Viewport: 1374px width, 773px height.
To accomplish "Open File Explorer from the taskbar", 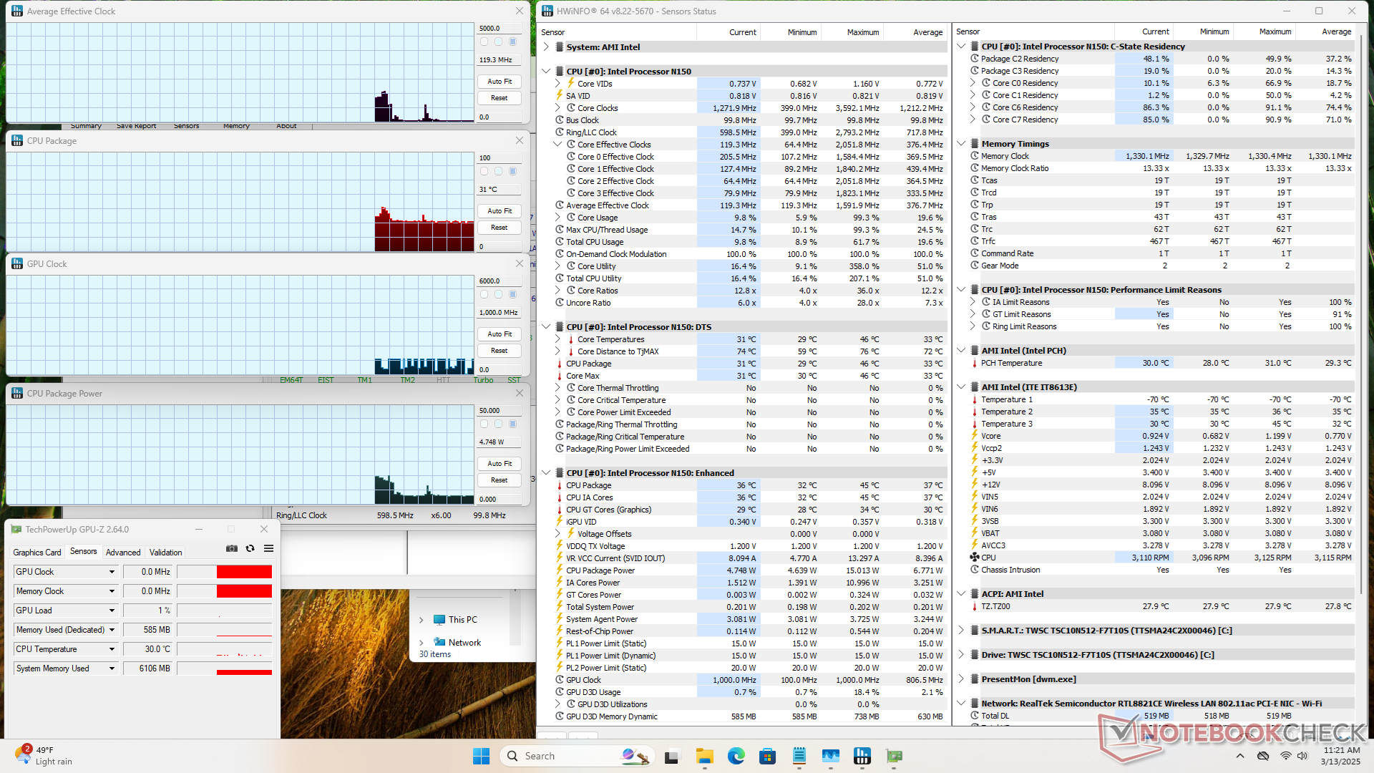I will [704, 756].
